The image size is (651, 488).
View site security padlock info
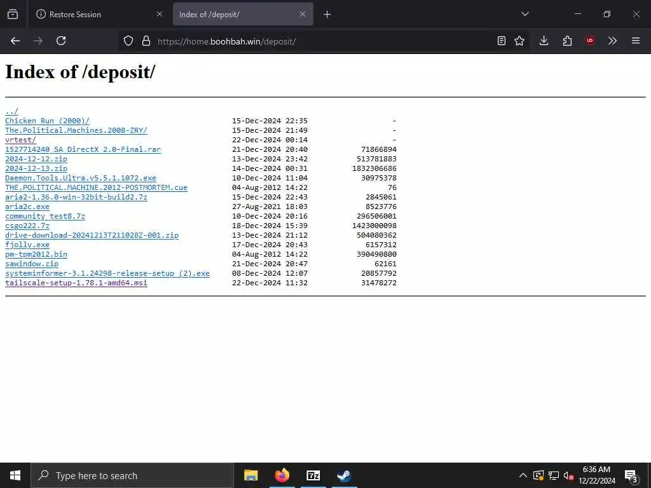(146, 41)
